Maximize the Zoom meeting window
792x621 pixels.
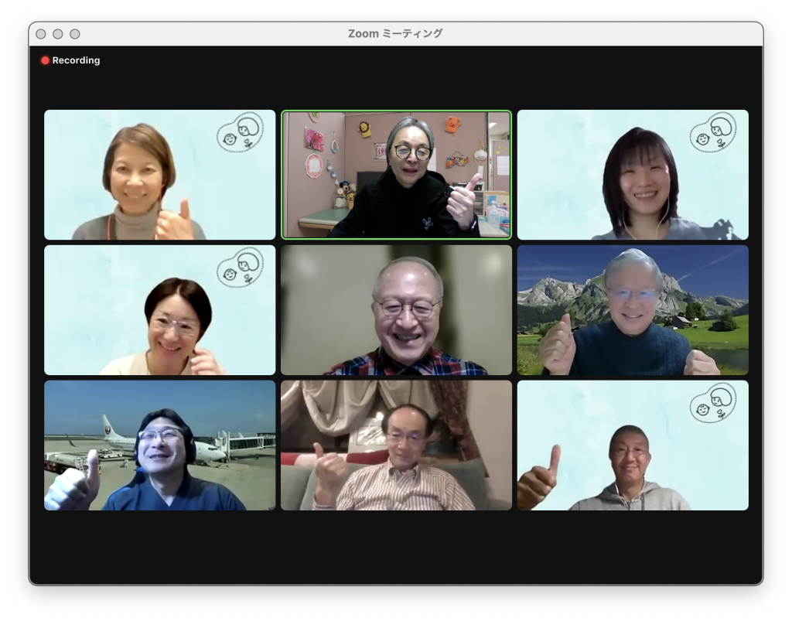[75, 34]
